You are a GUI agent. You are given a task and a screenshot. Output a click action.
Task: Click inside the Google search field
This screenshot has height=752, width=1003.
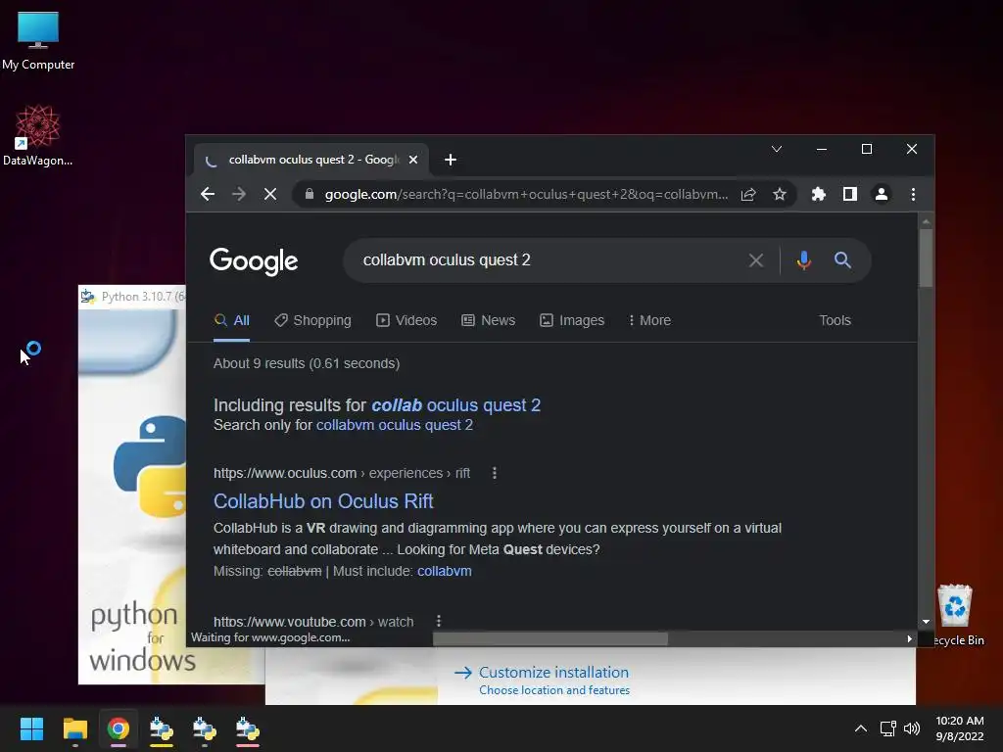(x=550, y=260)
